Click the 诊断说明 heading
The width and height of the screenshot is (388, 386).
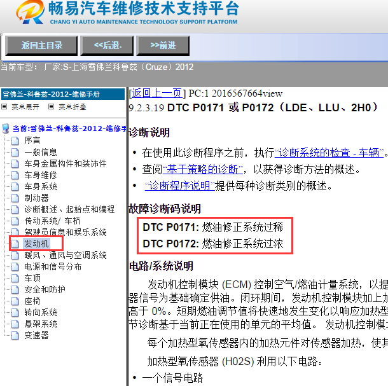(x=149, y=132)
